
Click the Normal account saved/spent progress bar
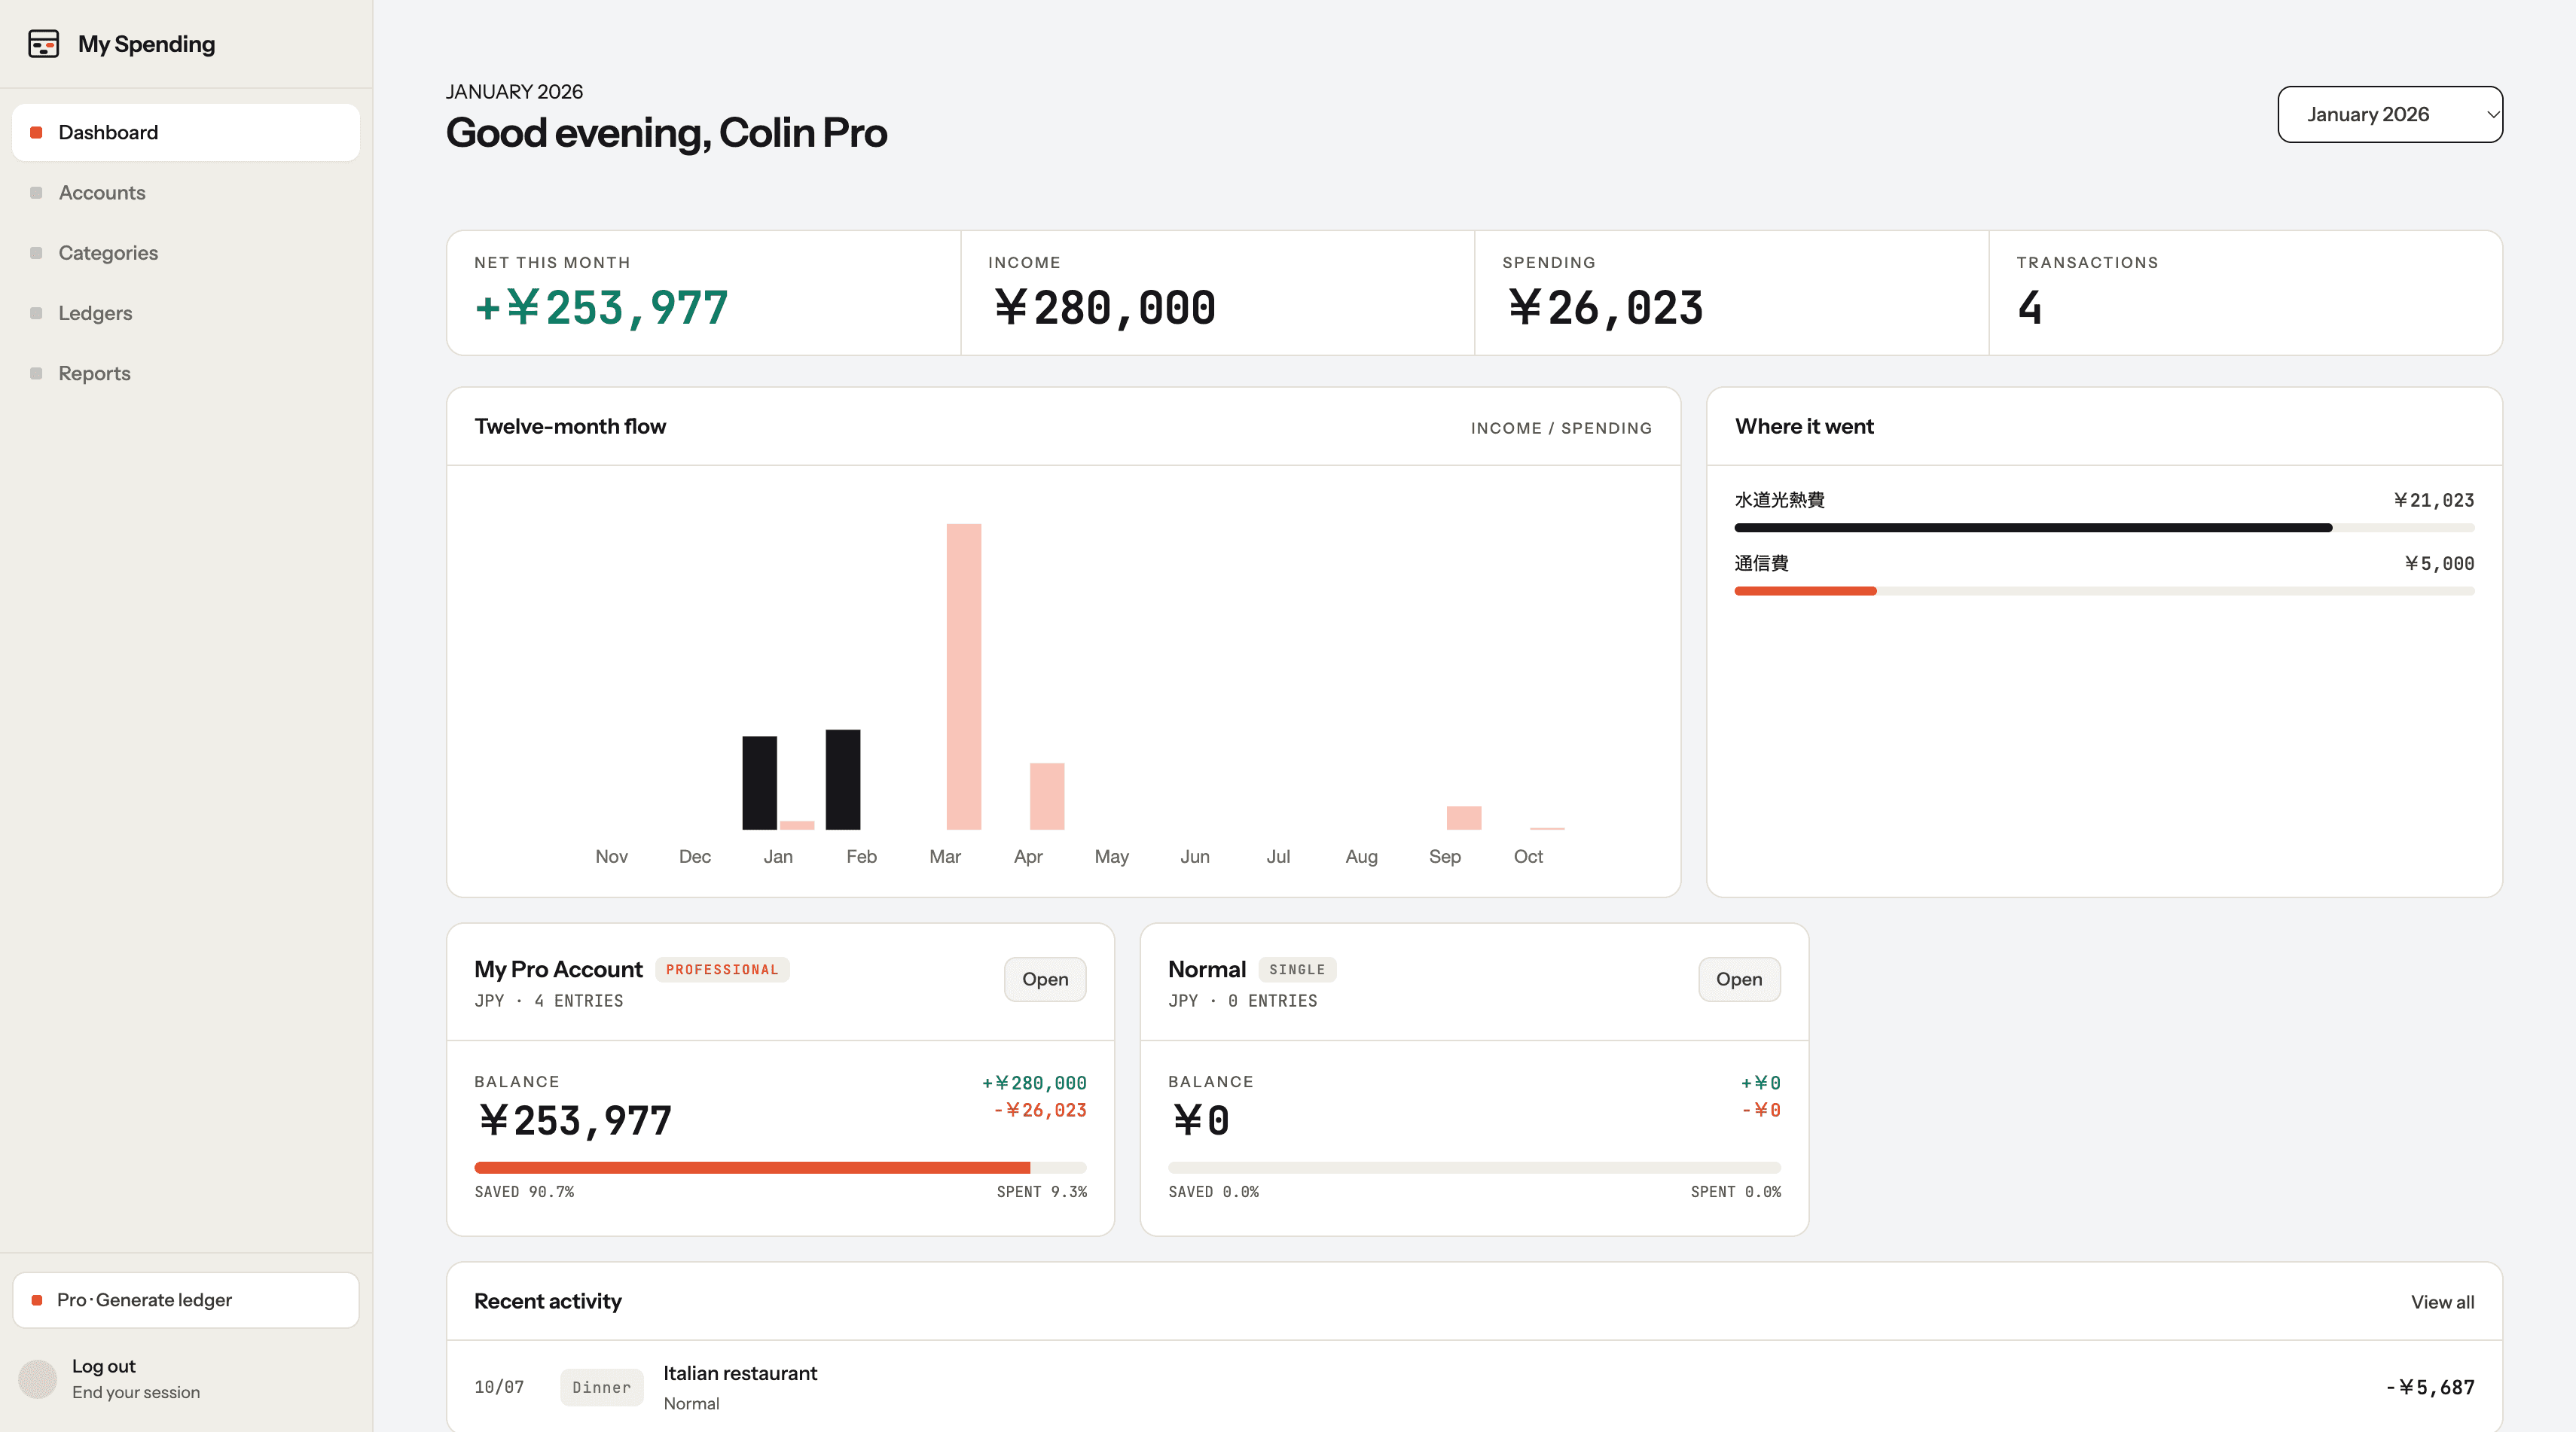tap(1474, 1167)
